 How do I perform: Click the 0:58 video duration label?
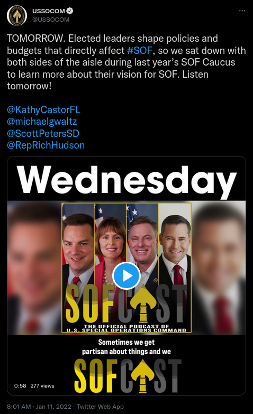pyautogui.click(x=20, y=386)
